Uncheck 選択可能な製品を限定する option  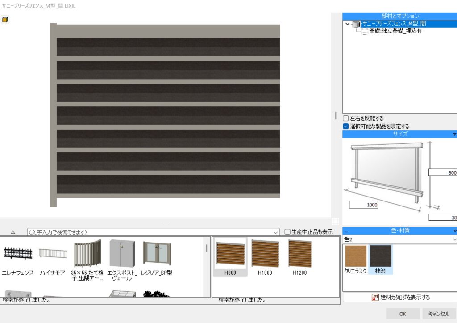pos(346,126)
